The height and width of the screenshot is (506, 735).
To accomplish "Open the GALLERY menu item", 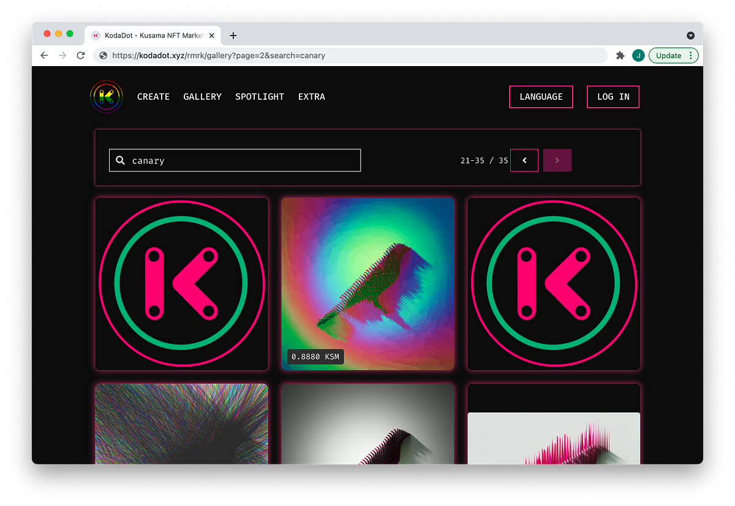I will point(202,97).
